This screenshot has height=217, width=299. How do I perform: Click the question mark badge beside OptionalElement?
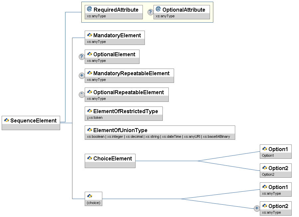click(x=82, y=57)
